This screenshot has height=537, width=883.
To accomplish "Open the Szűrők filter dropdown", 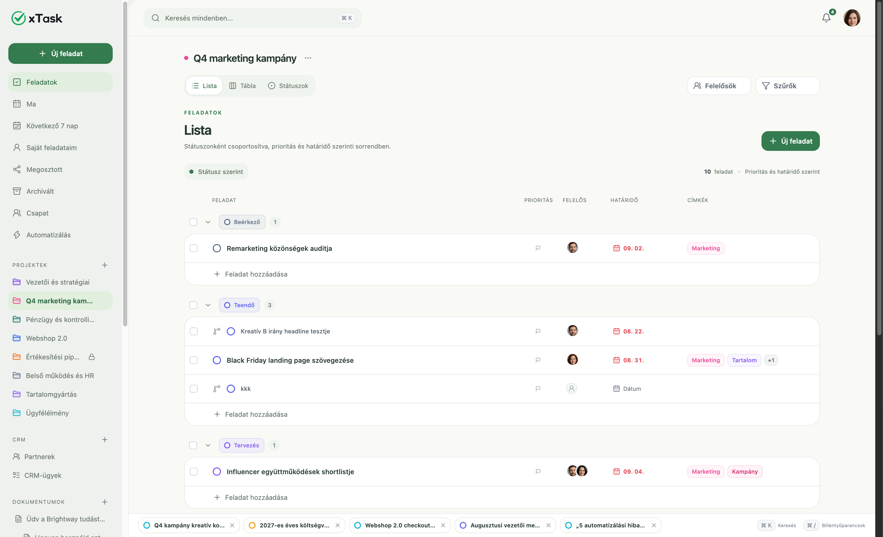I will click(787, 86).
